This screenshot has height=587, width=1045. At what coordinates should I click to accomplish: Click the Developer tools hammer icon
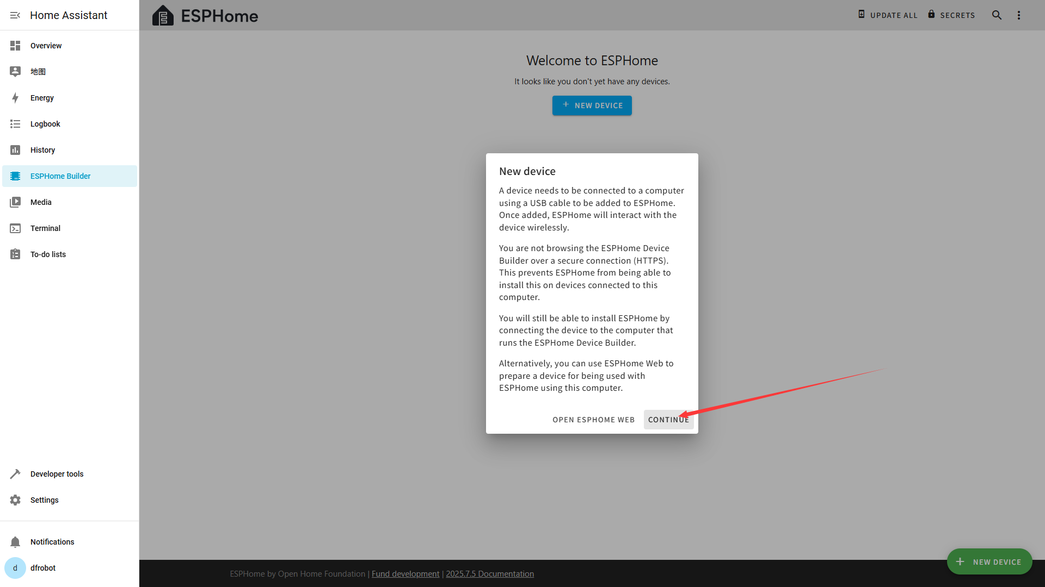(15, 474)
